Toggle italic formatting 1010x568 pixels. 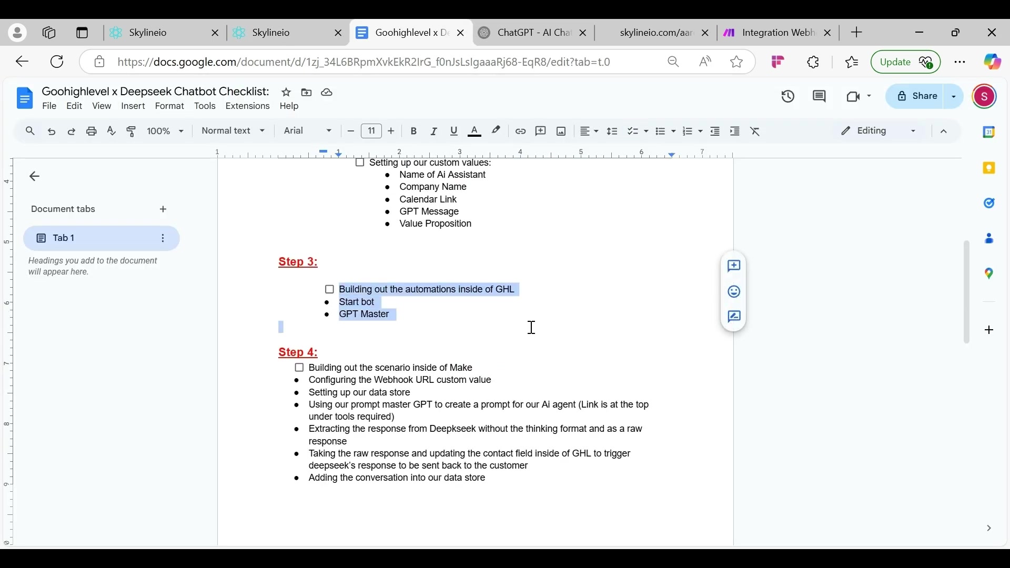[x=435, y=131]
